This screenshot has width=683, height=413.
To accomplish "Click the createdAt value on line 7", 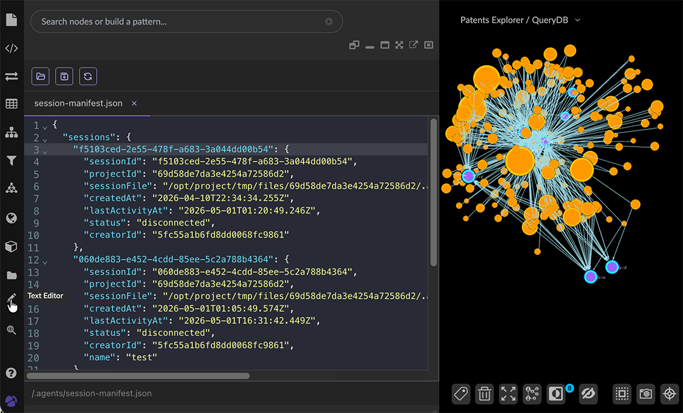I will pyautogui.click(x=221, y=198).
